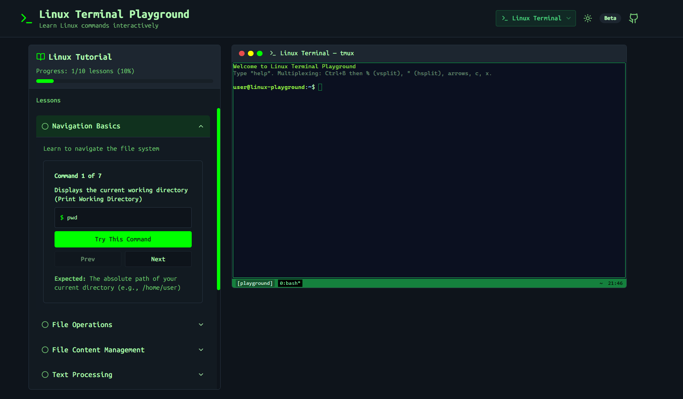Click the 'Lessons' heading
The height and width of the screenshot is (399, 683).
tap(48, 100)
